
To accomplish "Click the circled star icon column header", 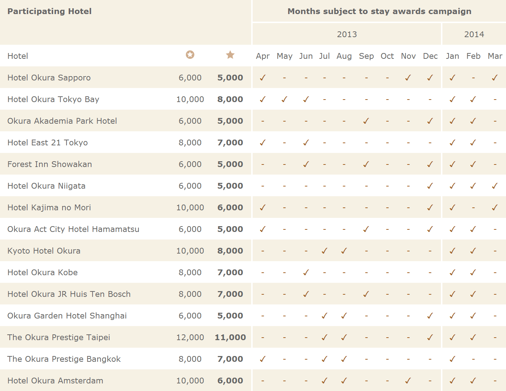I will (x=190, y=55).
